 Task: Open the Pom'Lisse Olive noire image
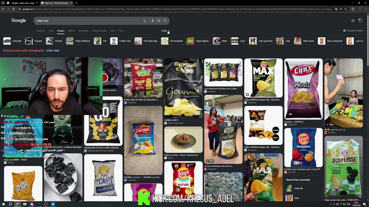344,167
